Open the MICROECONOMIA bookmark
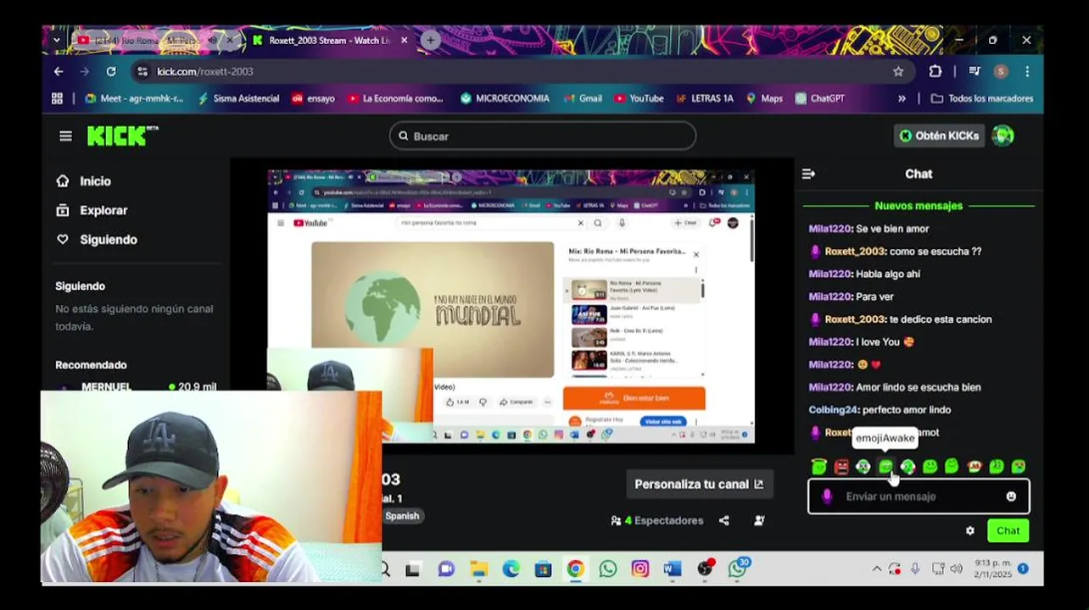The width and height of the screenshot is (1089, 610). pos(505,98)
